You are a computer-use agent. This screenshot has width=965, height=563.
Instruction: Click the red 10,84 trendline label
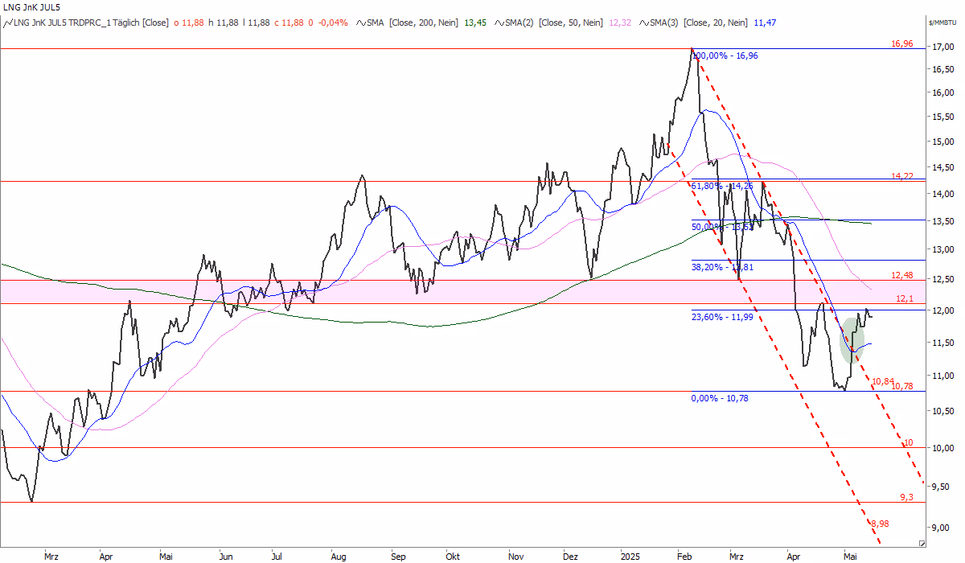tap(883, 380)
